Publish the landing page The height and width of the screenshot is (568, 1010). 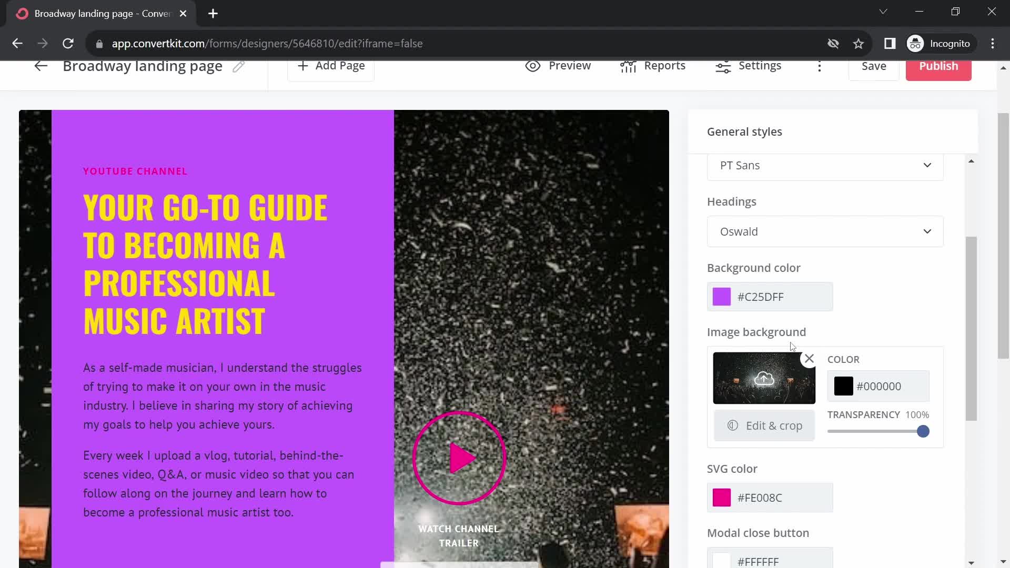point(938,66)
